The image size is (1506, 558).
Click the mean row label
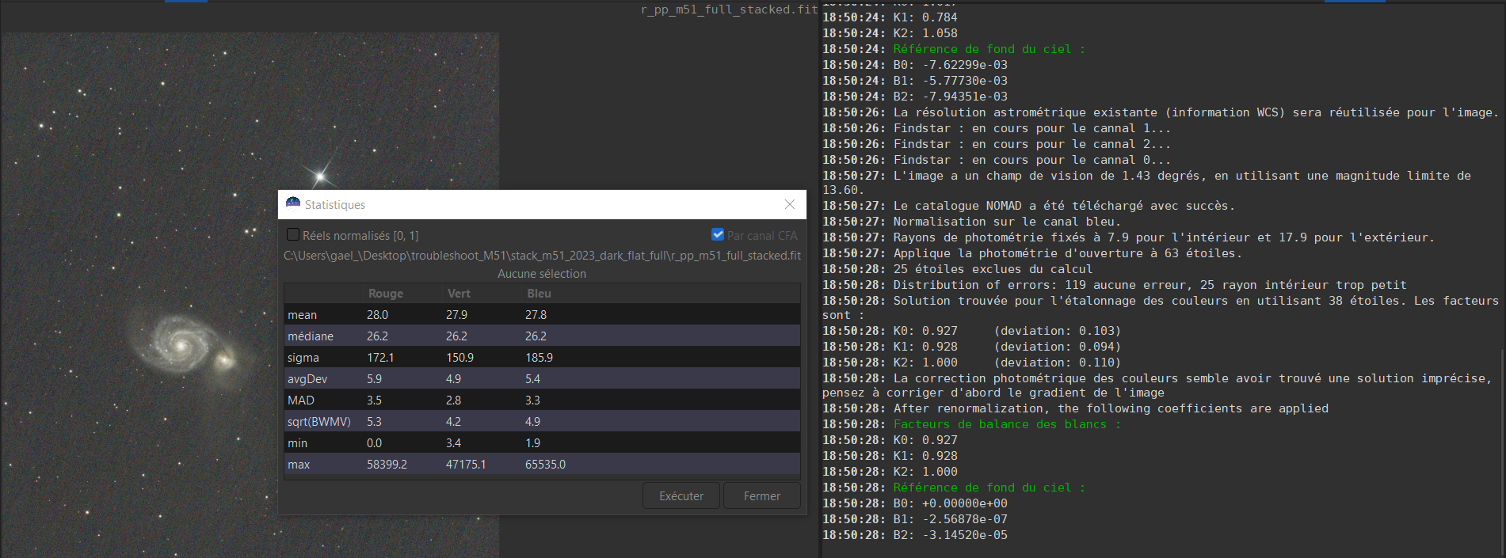click(302, 315)
